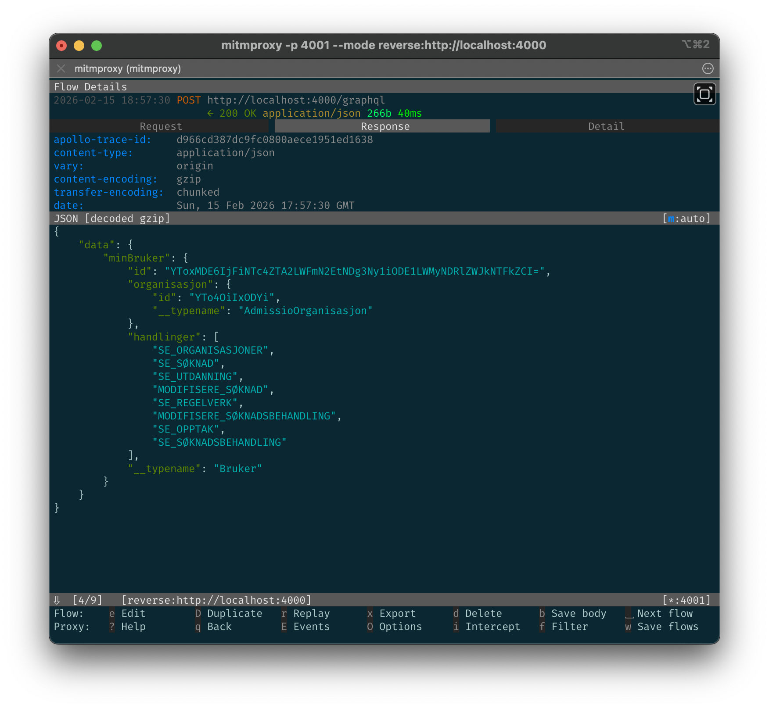Image resolution: width=769 pixels, height=709 pixels.
Task: Open the Detail tab
Action: [x=606, y=126]
